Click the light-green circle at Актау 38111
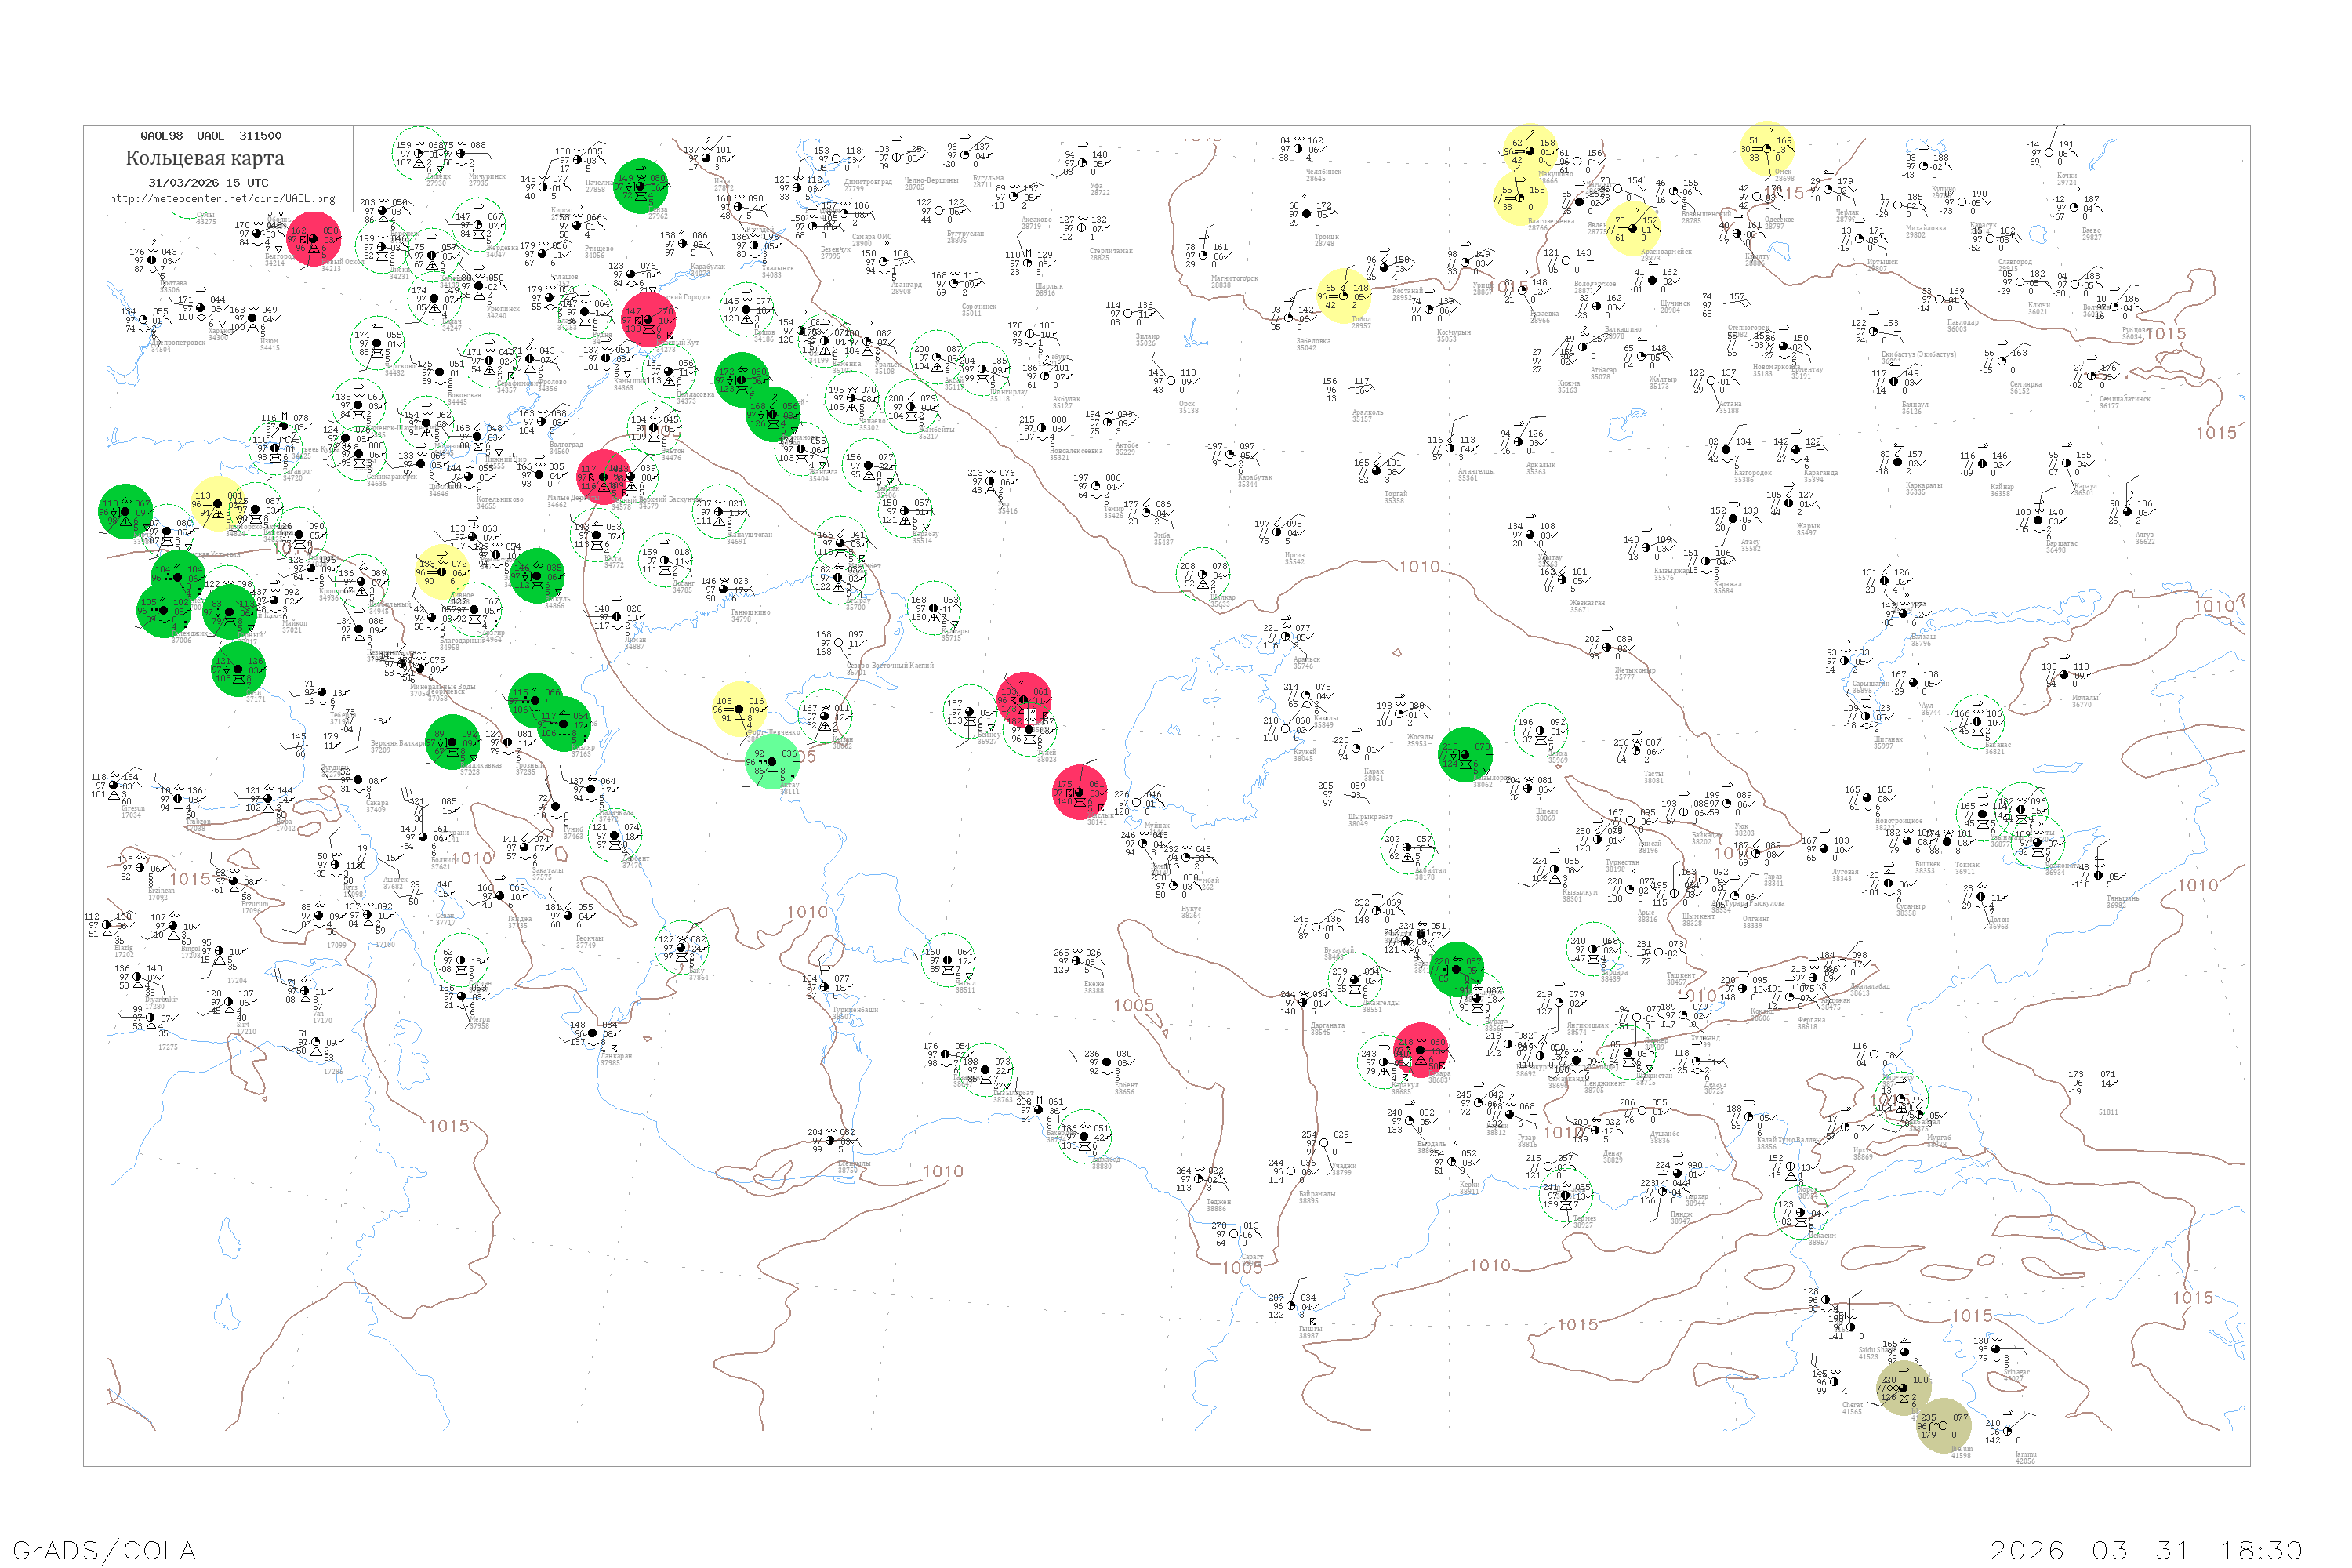2352x1568 pixels. coord(772,762)
